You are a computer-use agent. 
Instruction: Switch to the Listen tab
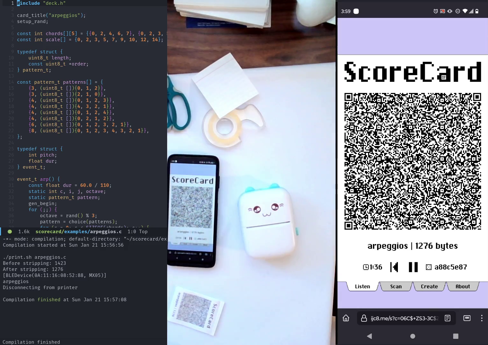pyautogui.click(x=362, y=287)
